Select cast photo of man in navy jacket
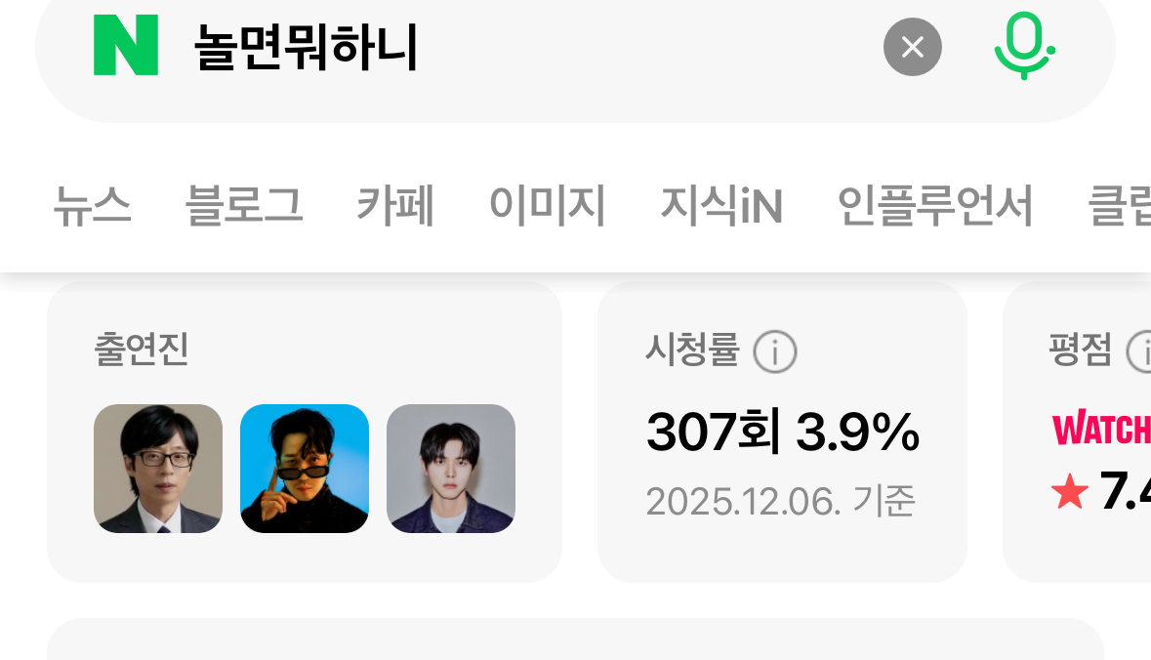Image resolution: width=1151 pixels, height=660 pixels. pos(451,469)
